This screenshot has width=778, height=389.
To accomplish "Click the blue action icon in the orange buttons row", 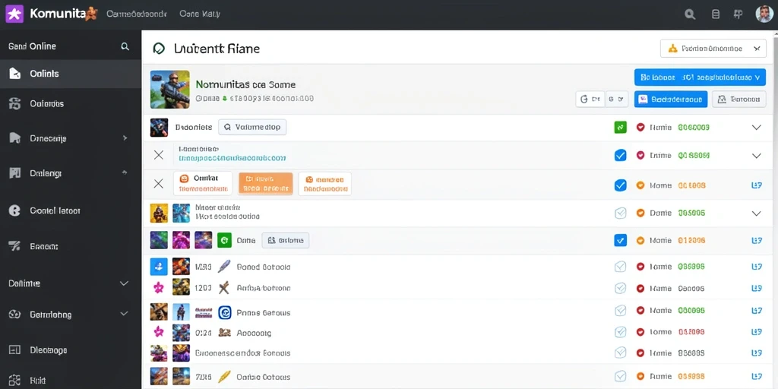I will coord(757,185).
